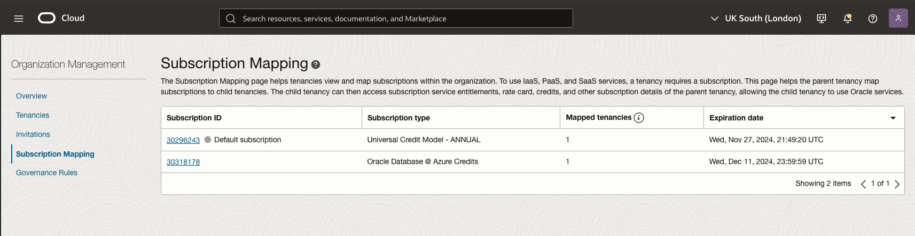The width and height of the screenshot is (915, 236).
Task: Toggle Expiration date sort arrow
Action: (893, 118)
